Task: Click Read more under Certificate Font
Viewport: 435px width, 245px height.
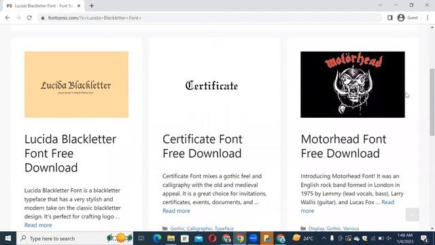Action: tap(177, 211)
